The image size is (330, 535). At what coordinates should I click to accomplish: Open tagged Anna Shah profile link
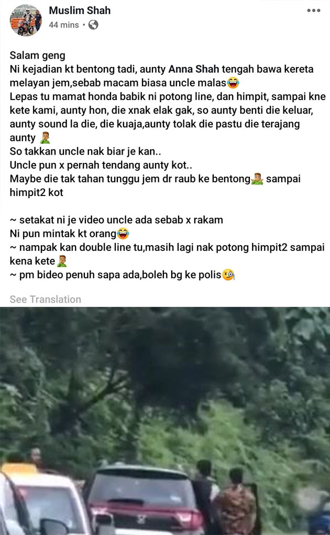(x=194, y=69)
